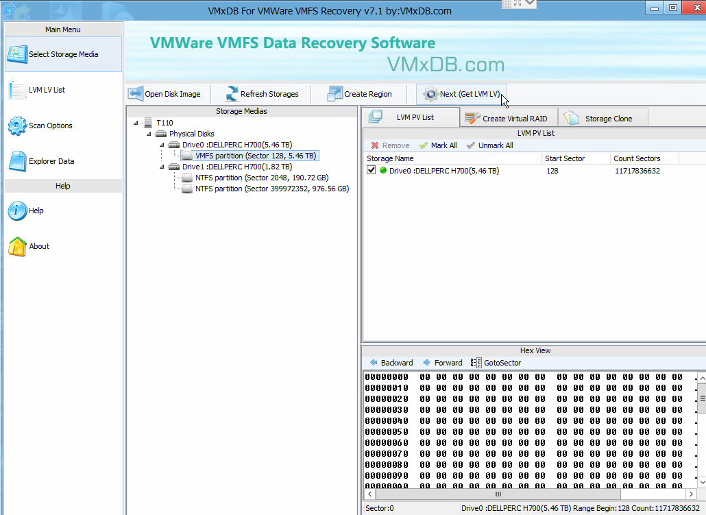Click the red Remove X icon
The width and height of the screenshot is (706, 515).
[x=375, y=145]
